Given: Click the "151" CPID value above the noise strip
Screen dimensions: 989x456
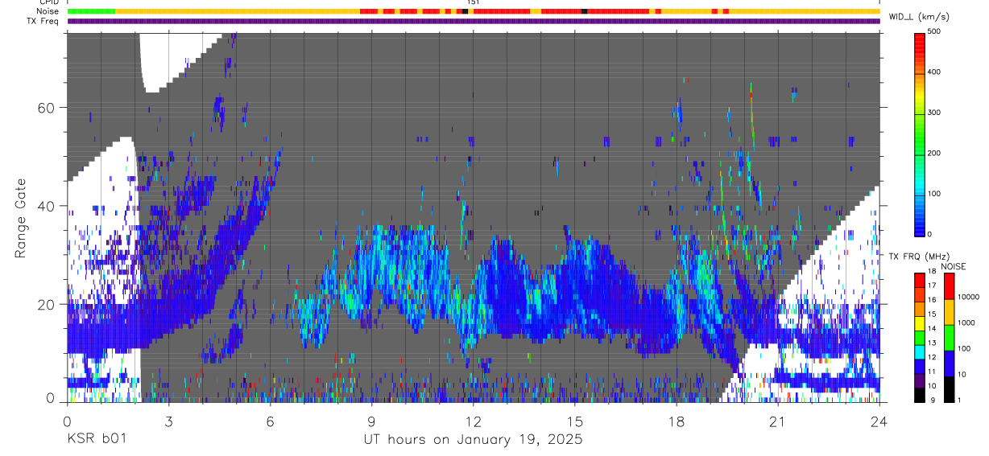Looking at the screenshot, I should coord(473,3).
